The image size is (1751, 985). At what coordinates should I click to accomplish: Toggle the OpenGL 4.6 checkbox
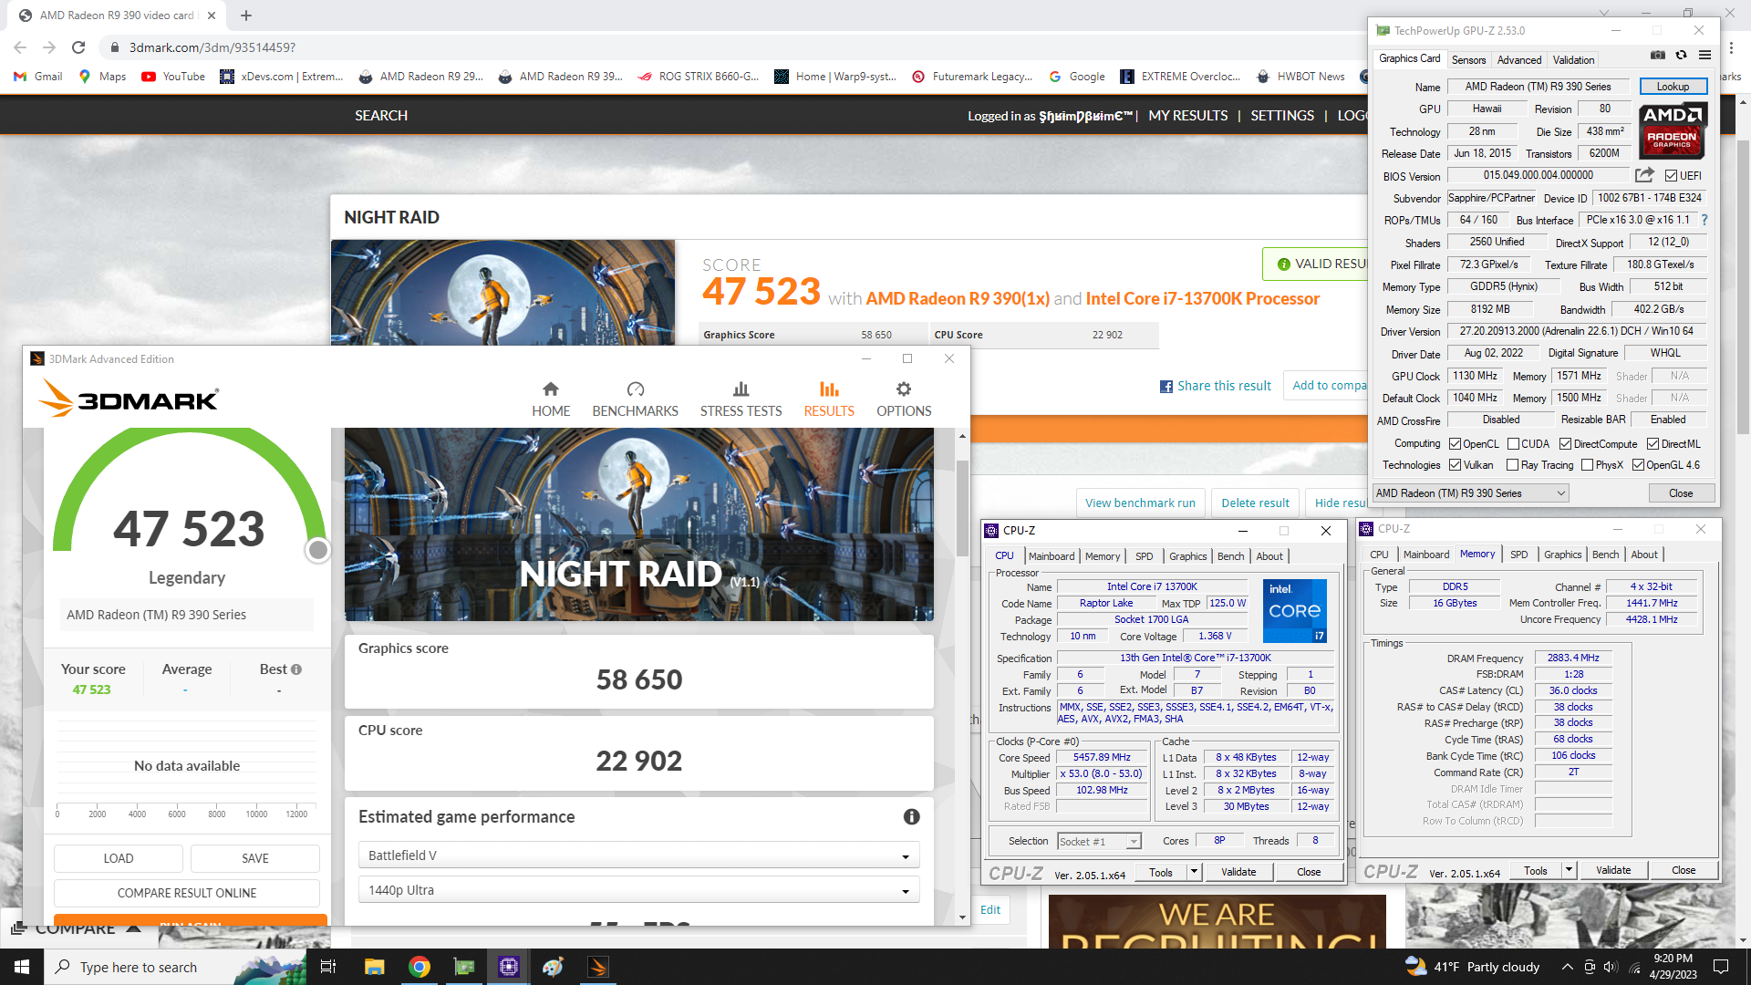coord(1638,465)
